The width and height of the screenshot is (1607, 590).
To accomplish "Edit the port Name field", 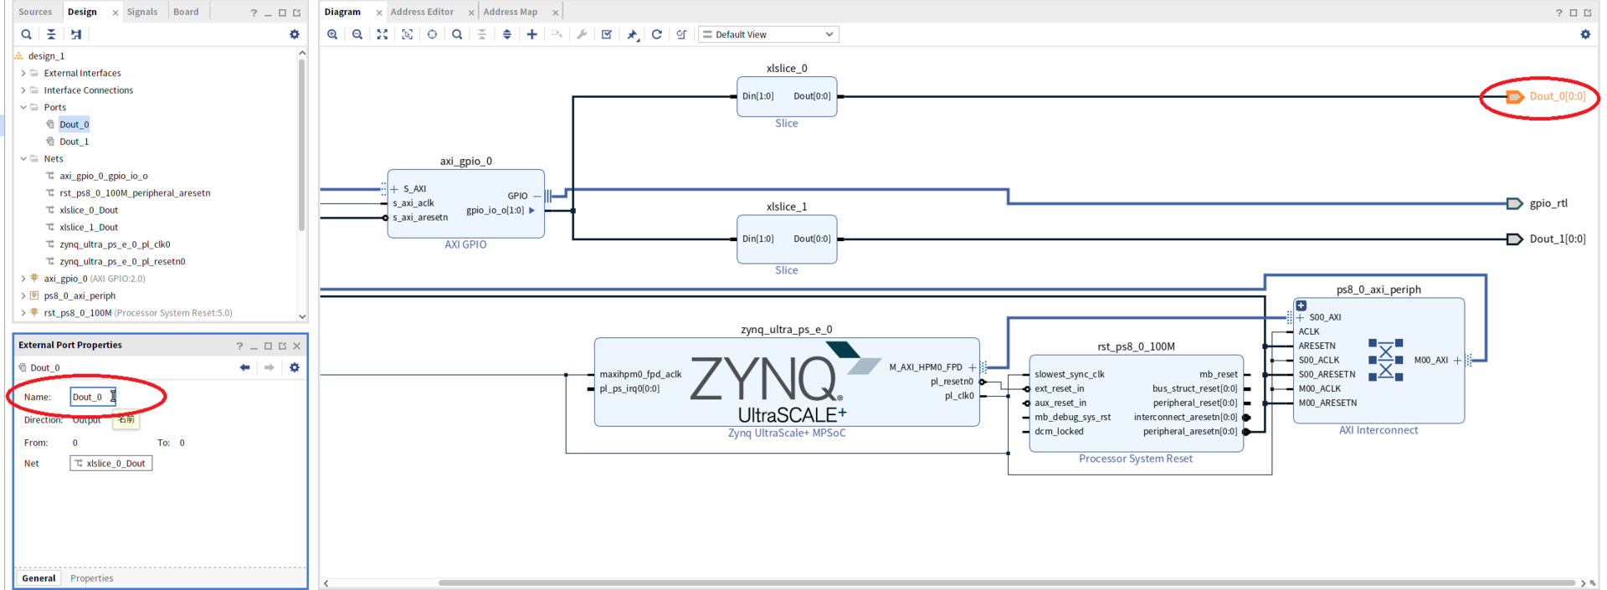I will (93, 397).
